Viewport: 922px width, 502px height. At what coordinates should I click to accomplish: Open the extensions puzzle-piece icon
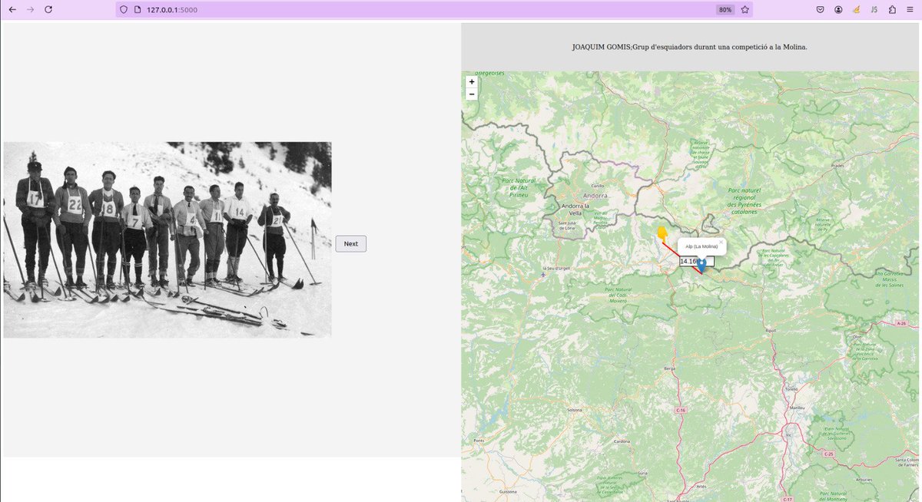pos(892,9)
